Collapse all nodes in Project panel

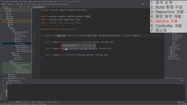tap(25, 7)
